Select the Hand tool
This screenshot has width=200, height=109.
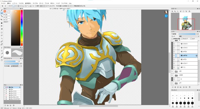coord(2,60)
